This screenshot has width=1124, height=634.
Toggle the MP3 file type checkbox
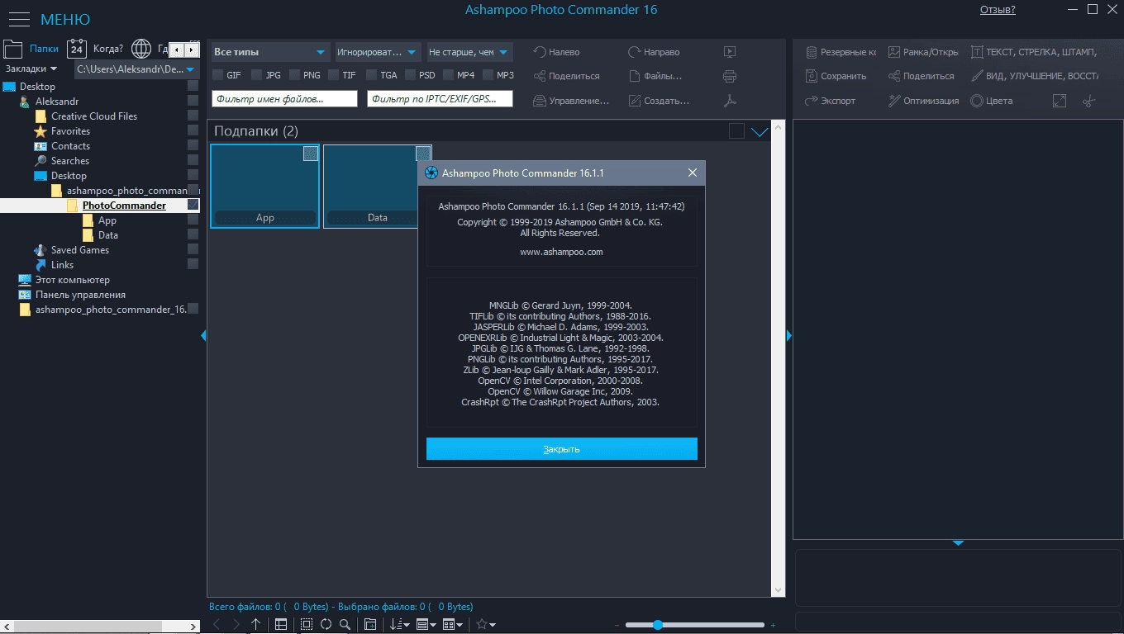point(488,75)
